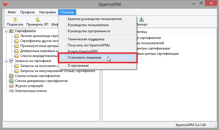This screenshot has width=219, height=130.
Task: Click folder icon of Доверенные корневые центры
Action: coord(17,51)
